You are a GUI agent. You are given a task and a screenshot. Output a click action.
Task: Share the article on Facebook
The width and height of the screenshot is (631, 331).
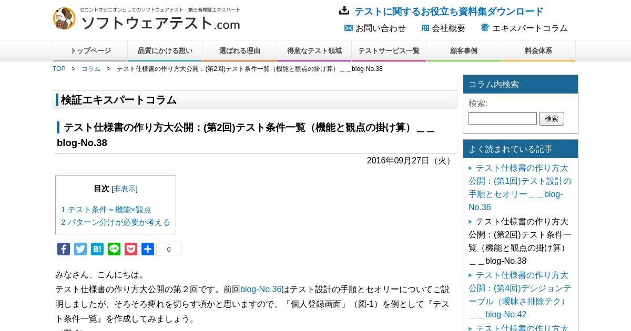tap(64, 249)
